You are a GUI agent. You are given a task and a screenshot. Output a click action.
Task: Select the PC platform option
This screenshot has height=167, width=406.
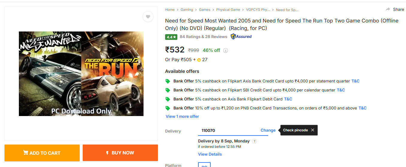click(204, 165)
